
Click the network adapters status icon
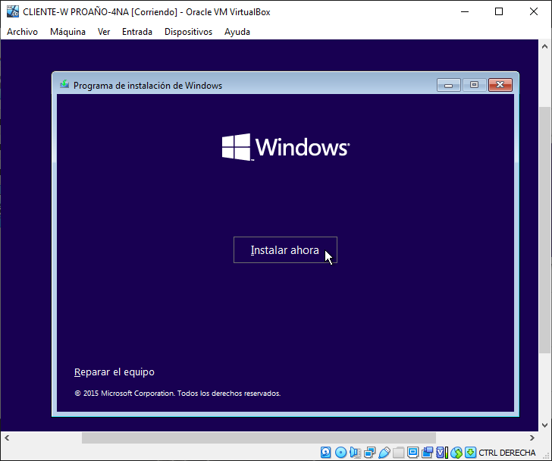tap(370, 452)
